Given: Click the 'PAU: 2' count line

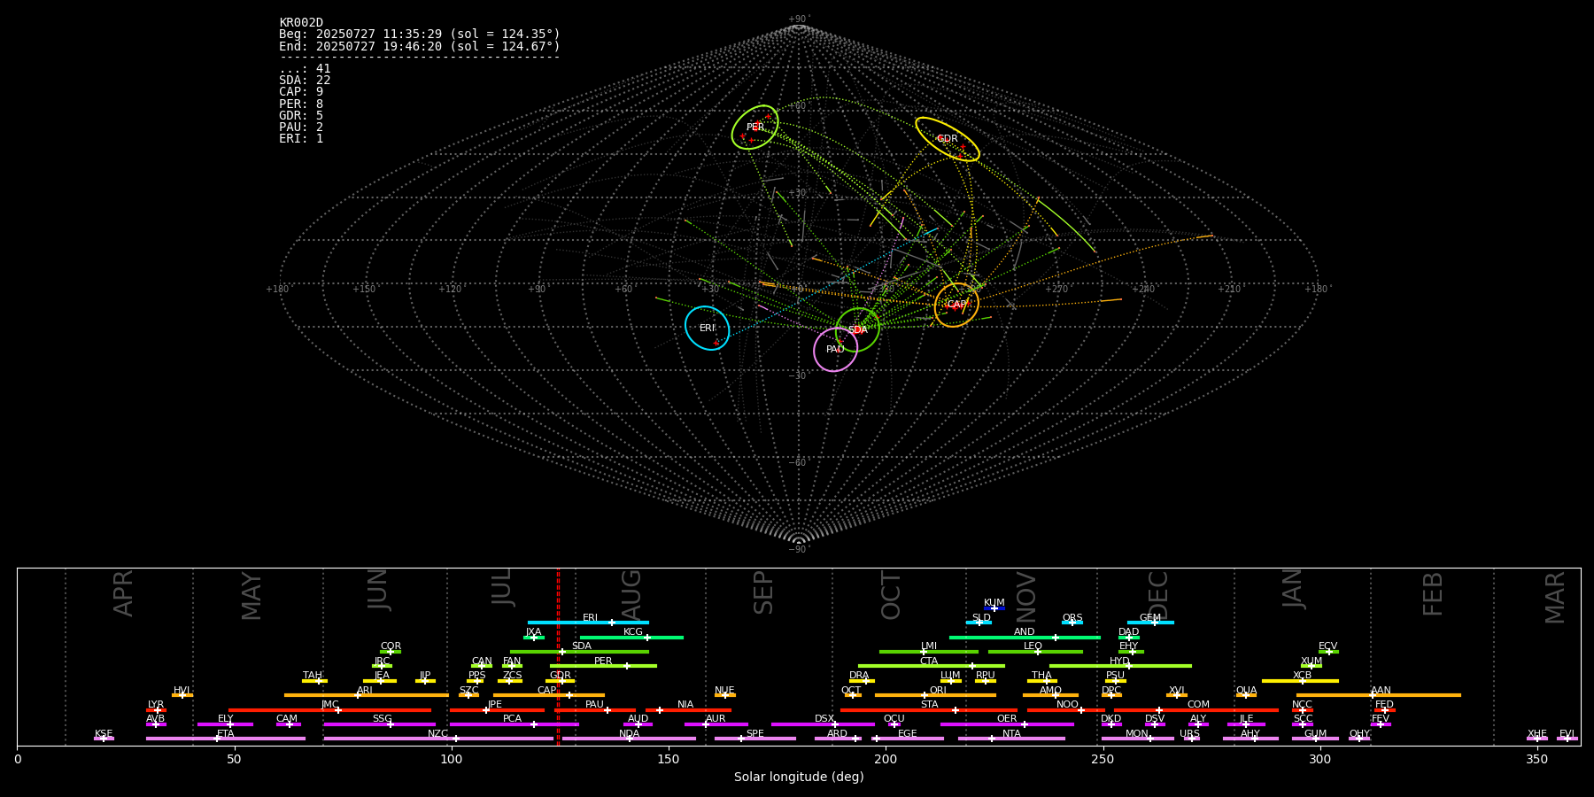Looking at the screenshot, I should (x=301, y=128).
